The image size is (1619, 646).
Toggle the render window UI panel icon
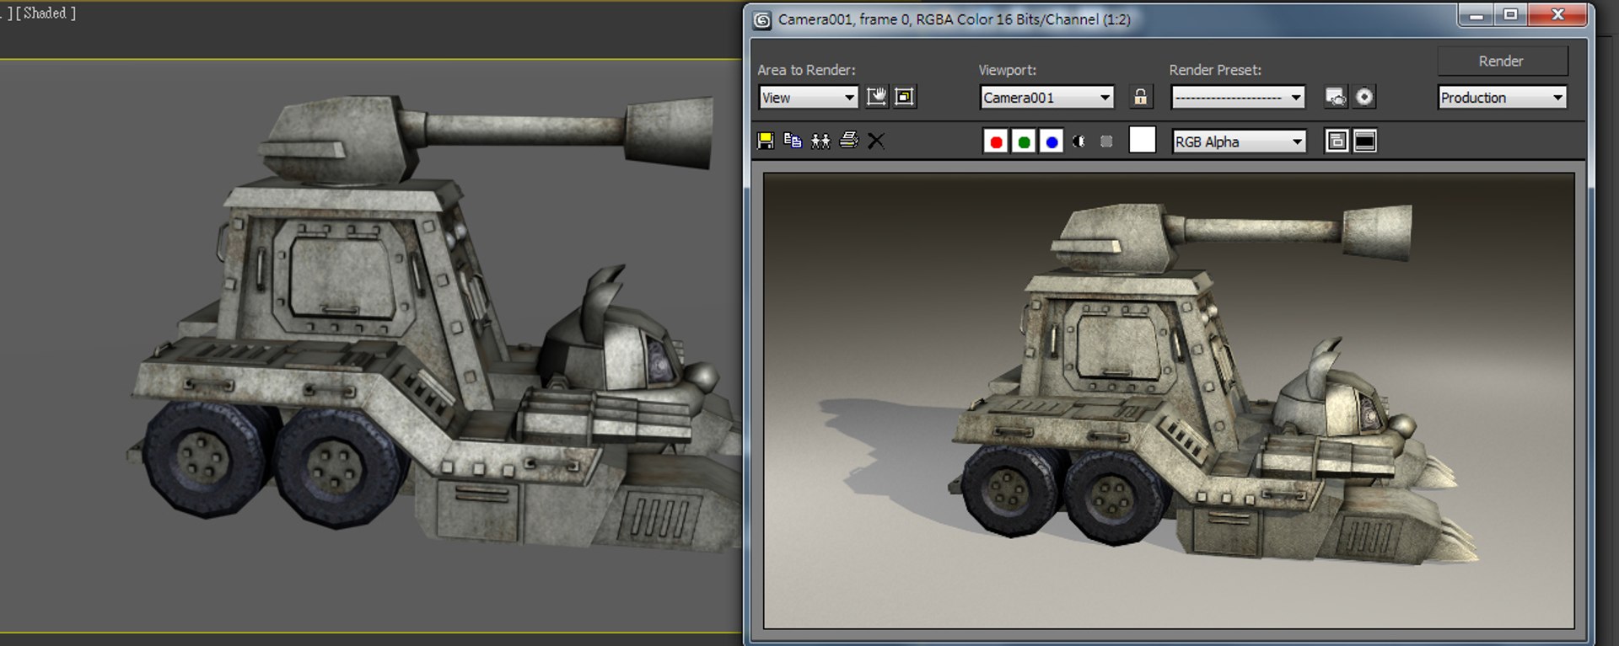pos(1365,141)
